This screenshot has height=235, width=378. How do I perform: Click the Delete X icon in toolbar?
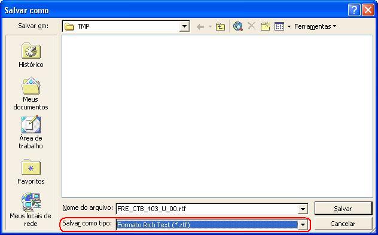pos(251,26)
